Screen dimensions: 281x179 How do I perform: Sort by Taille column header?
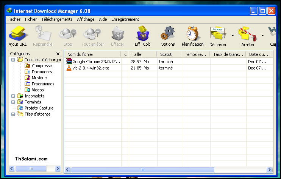click(143, 54)
